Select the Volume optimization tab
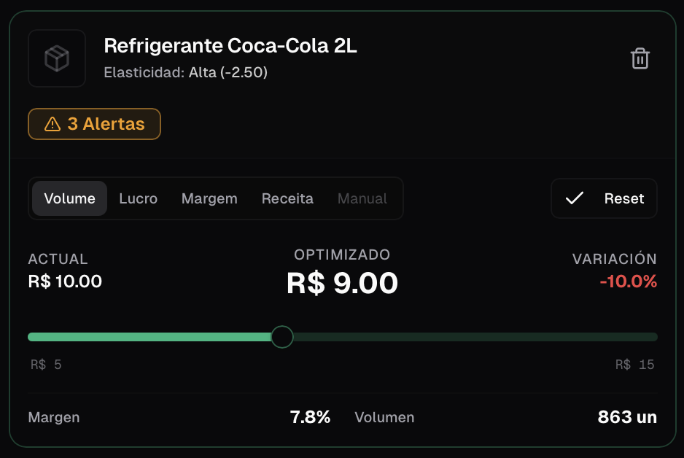The width and height of the screenshot is (684, 458). (69, 198)
